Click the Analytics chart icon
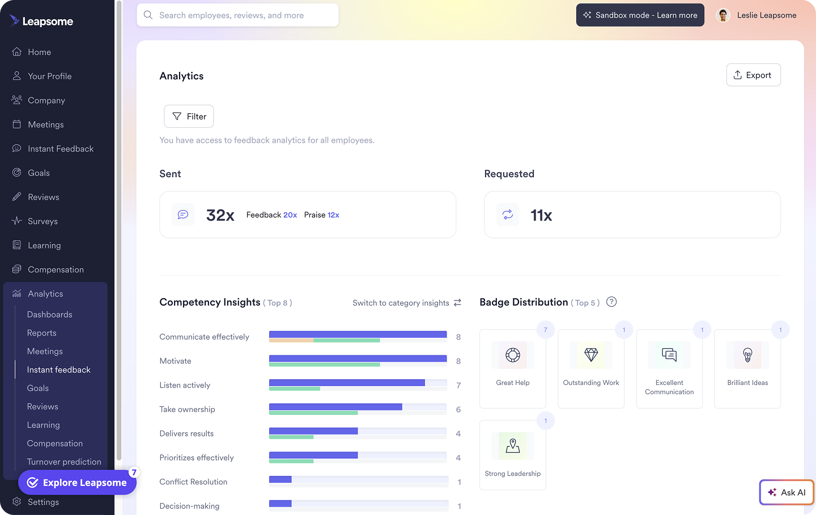Image resolution: width=816 pixels, height=515 pixels. 17,293
